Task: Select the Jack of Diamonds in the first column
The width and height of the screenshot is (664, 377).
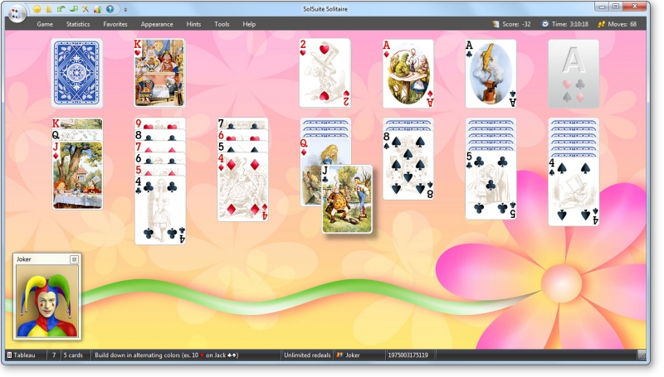Action: 77,175
